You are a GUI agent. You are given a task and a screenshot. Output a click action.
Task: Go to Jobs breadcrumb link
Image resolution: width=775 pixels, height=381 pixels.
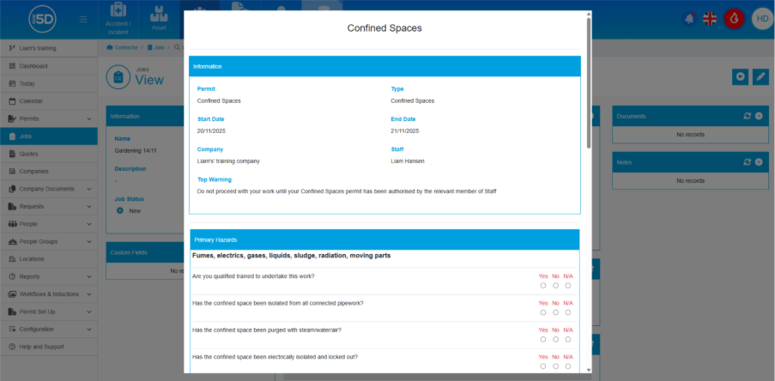tap(156, 48)
